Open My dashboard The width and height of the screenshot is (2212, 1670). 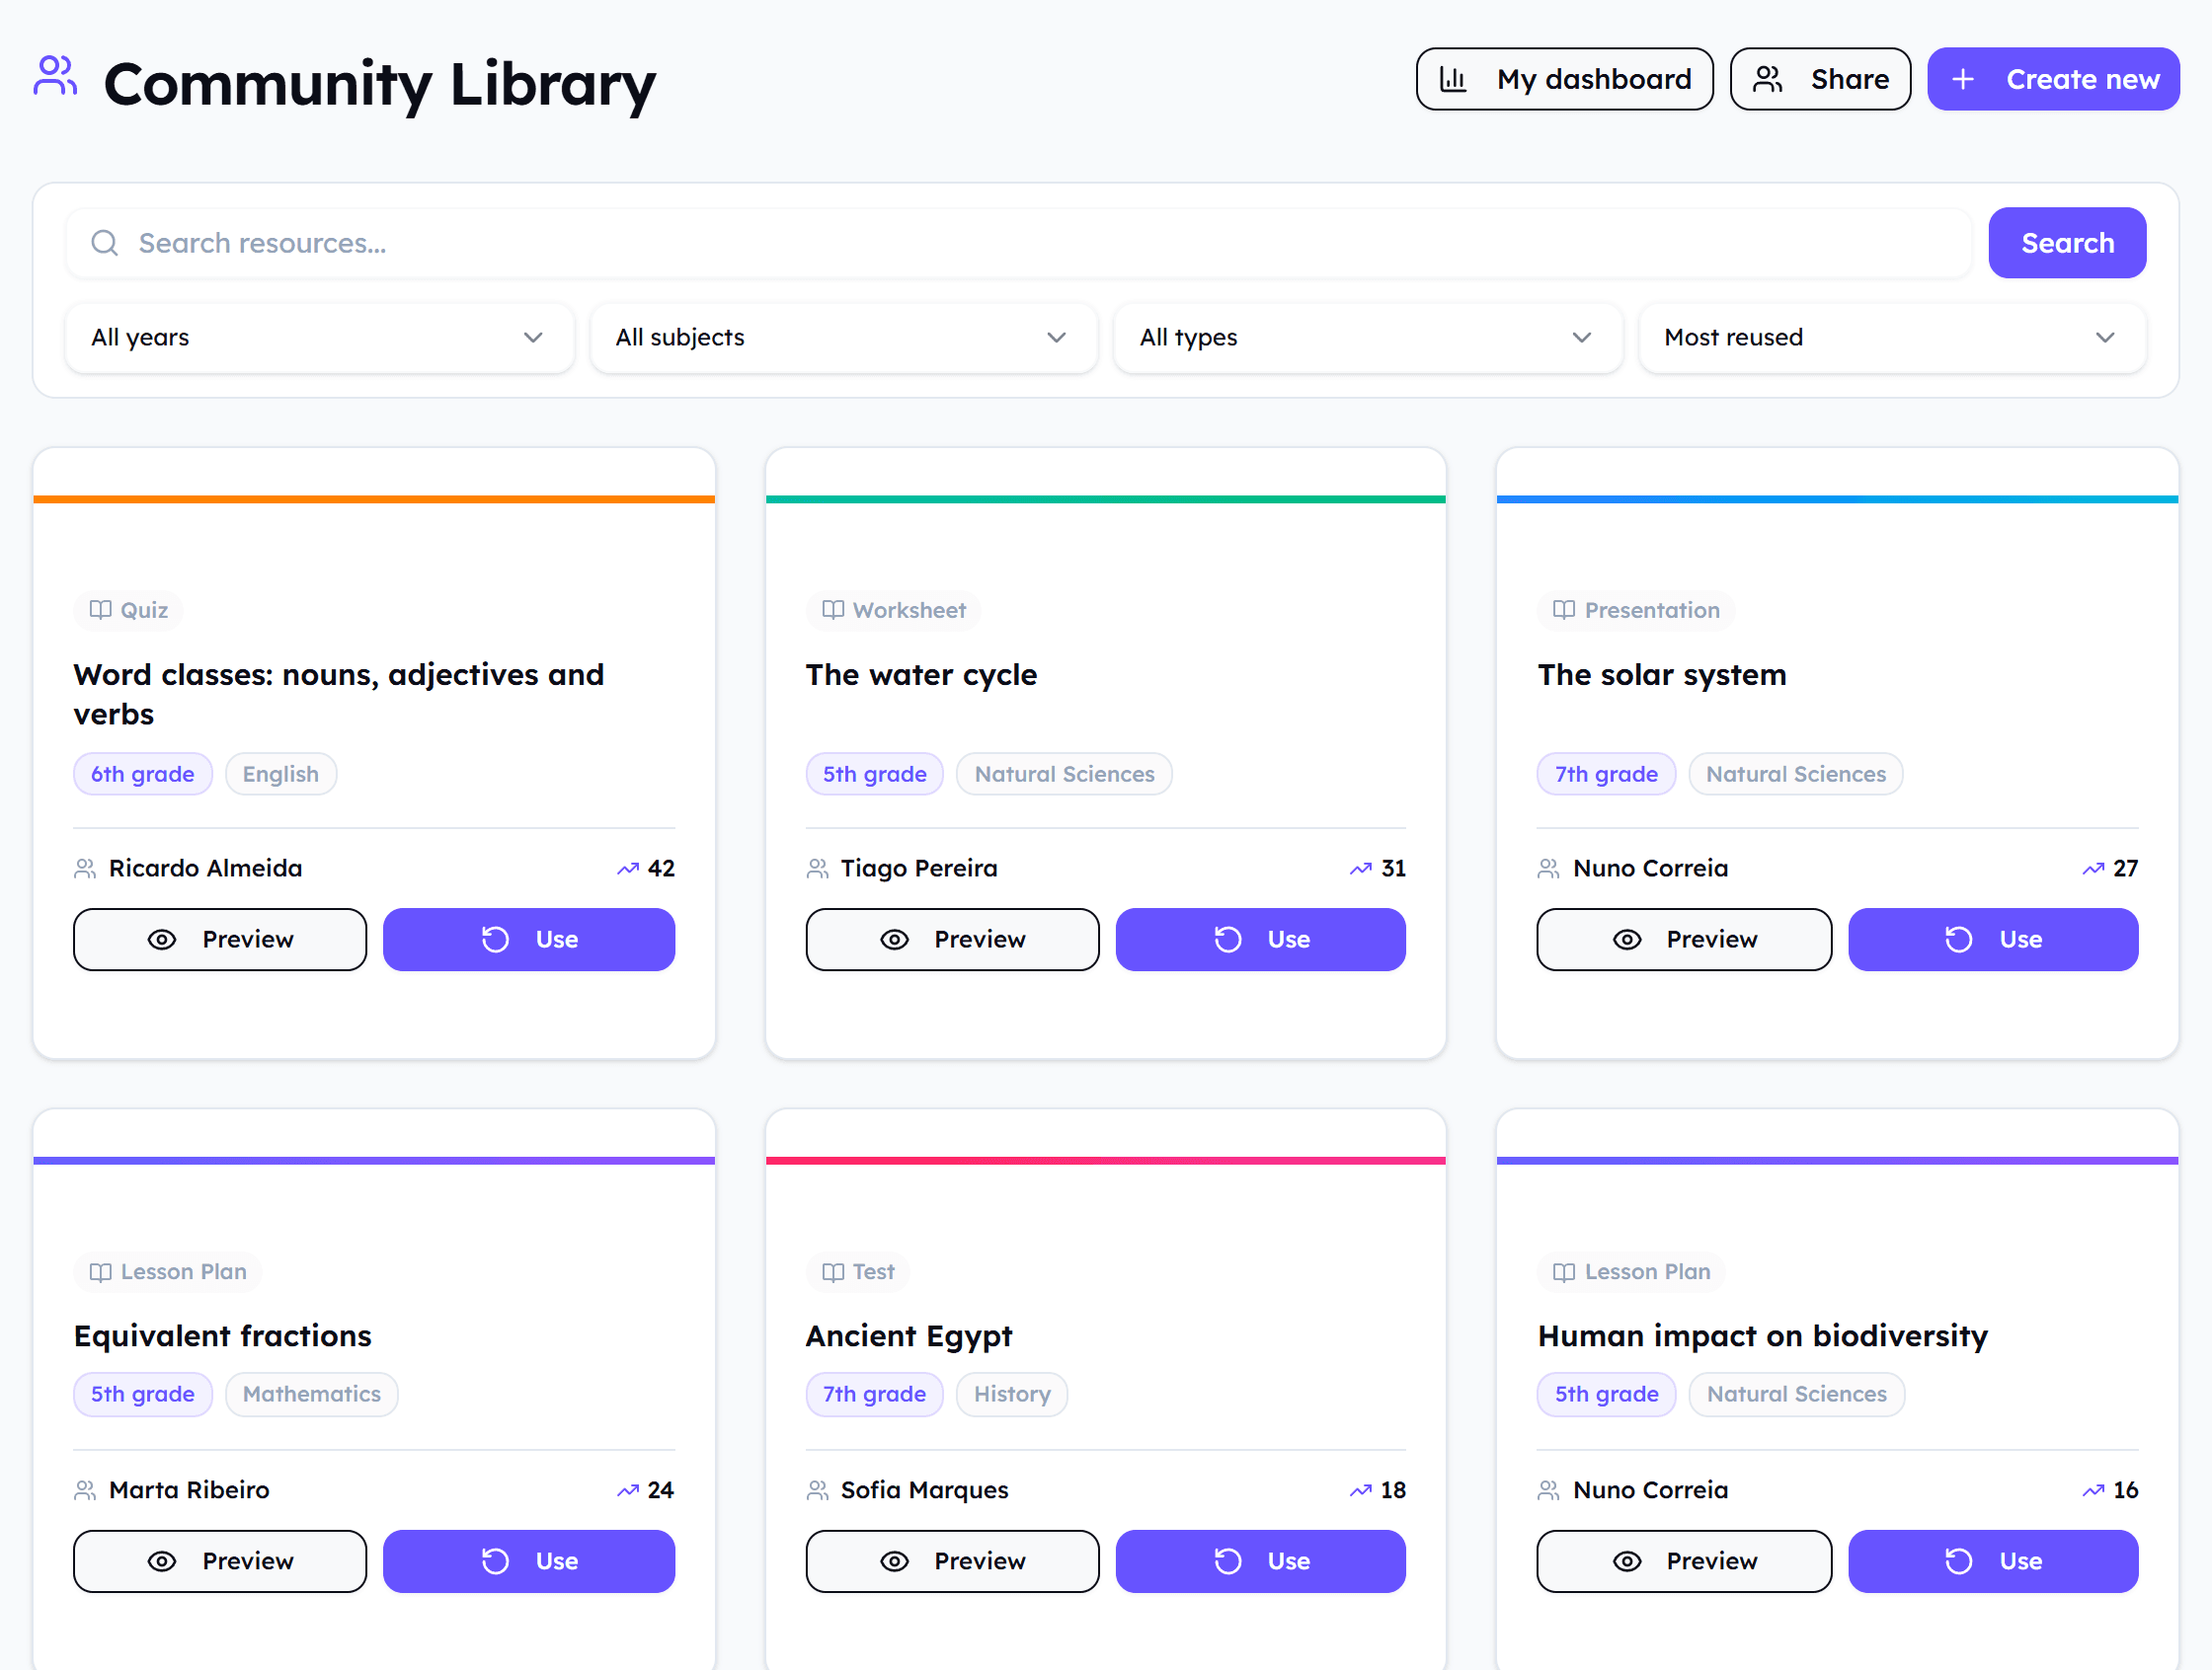click(1564, 79)
